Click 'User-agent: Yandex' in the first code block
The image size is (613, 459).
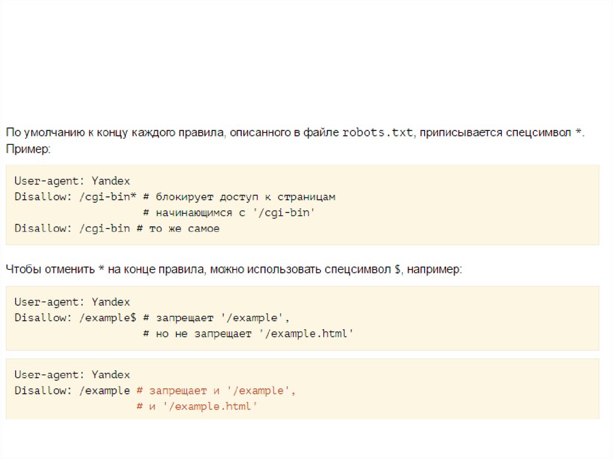click(72, 181)
